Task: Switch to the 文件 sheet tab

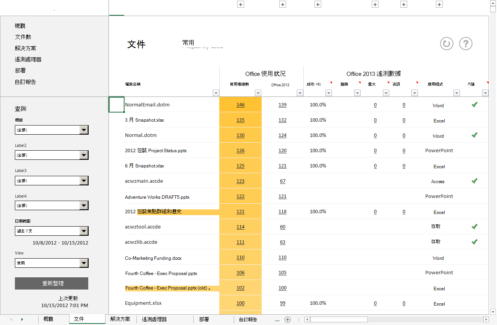Action: point(87,319)
